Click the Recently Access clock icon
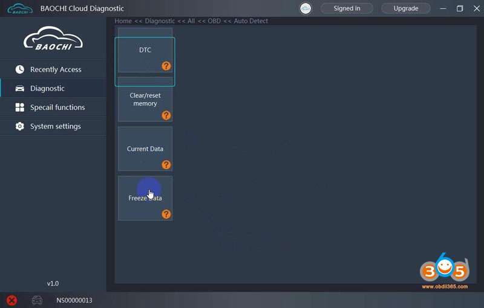The image size is (484, 308). click(20, 69)
